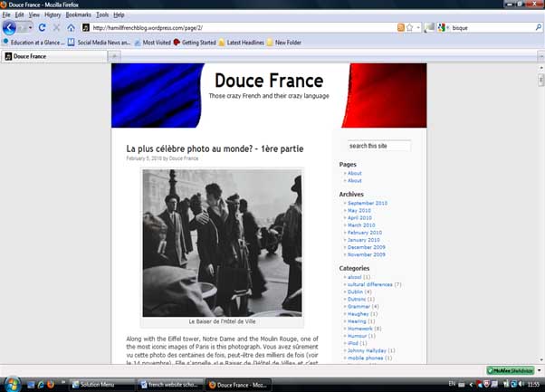
Task: Click the page vertical scrollbar
Action: 540,214
